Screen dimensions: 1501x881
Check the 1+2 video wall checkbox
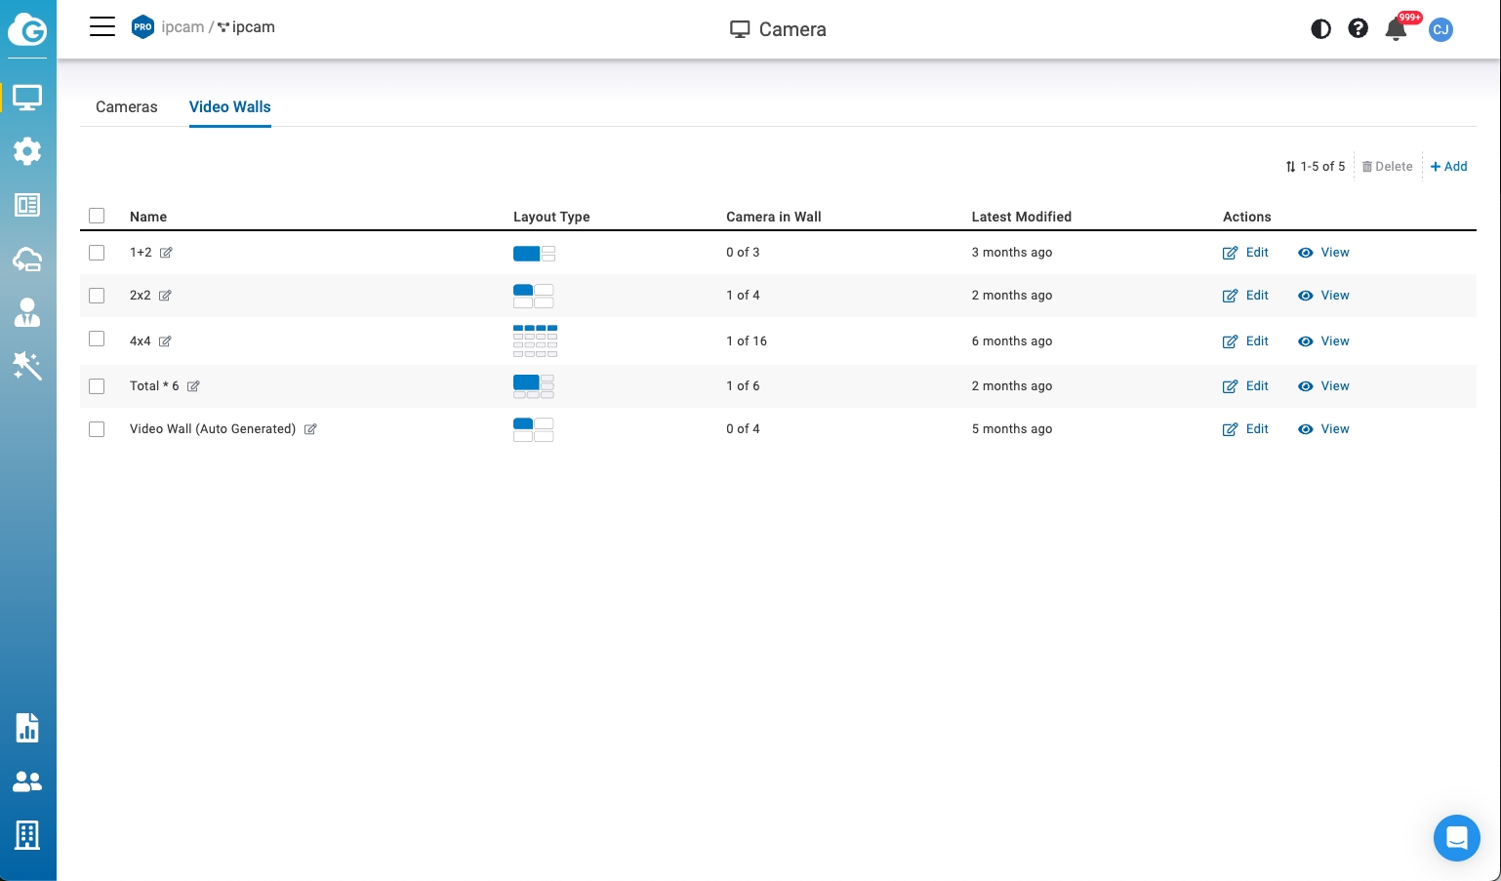coord(97,253)
